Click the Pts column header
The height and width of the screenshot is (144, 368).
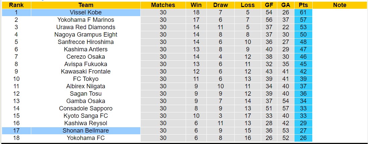303,5
